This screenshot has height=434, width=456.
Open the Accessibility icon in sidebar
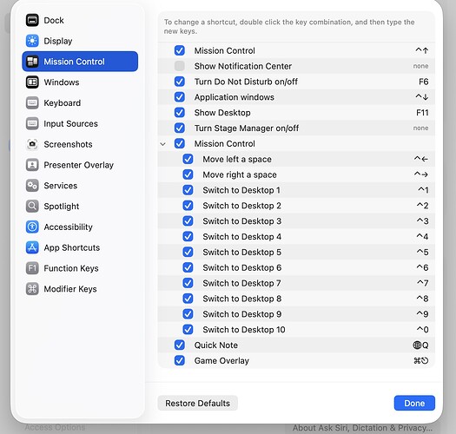(32, 227)
